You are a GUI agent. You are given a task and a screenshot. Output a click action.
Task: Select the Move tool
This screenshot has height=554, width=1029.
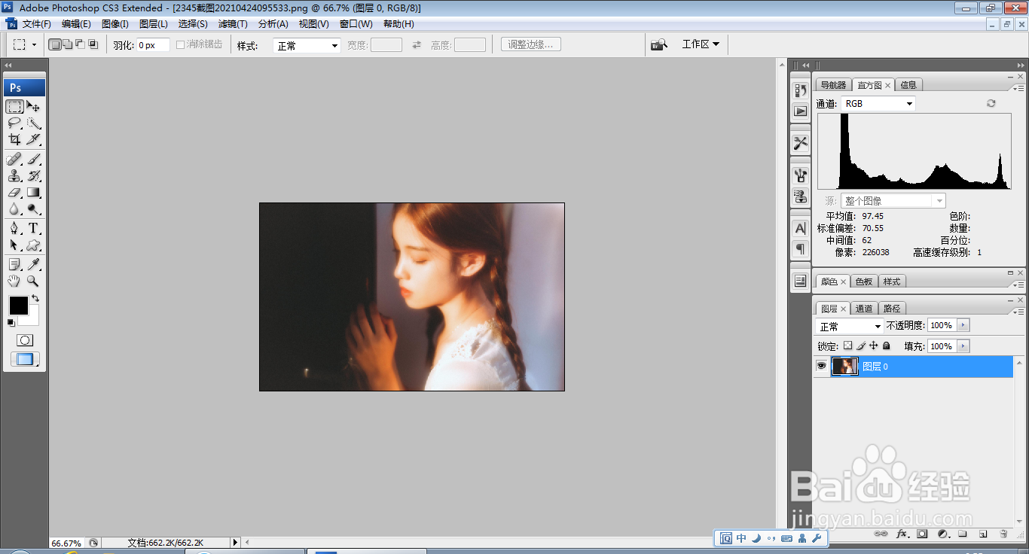(x=33, y=106)
